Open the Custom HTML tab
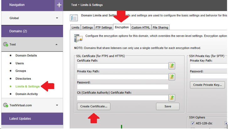228x129 pixels. [x=141, y=27]
